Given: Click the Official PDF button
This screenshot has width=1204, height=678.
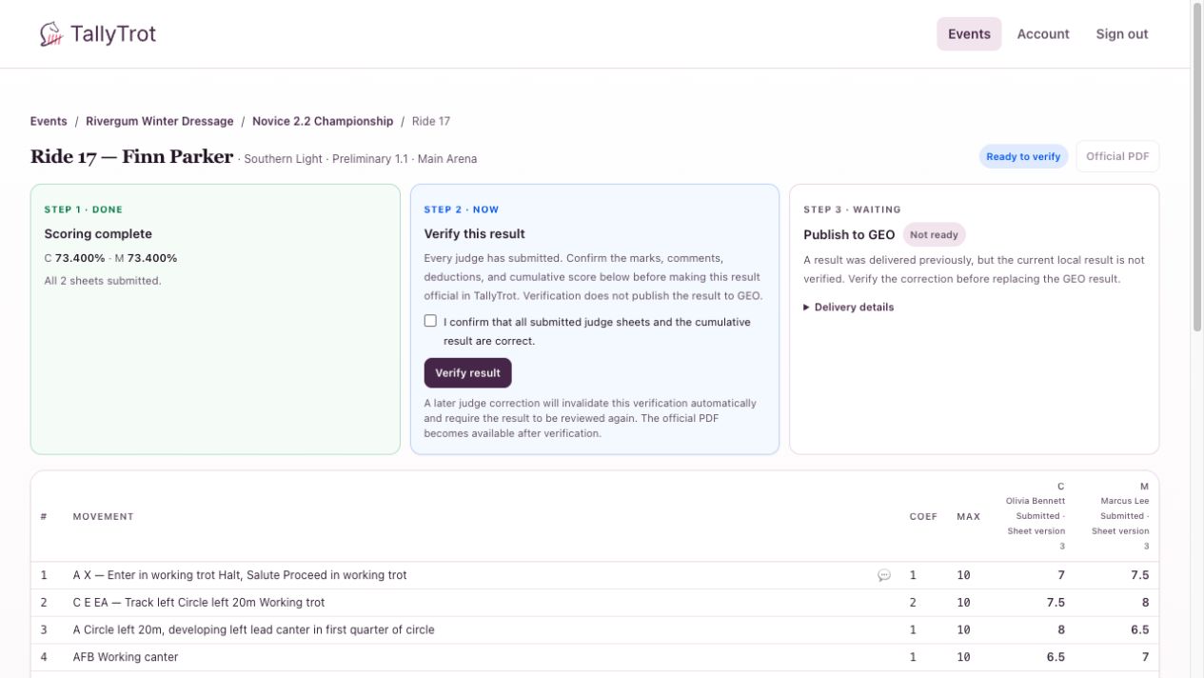Looking at the screenshot, I should tap(1117, 156).
